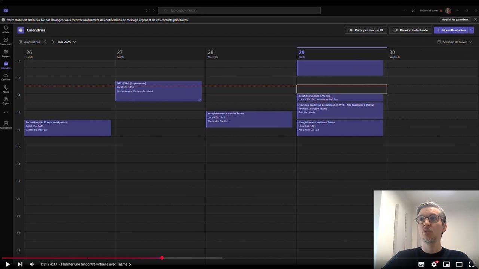Open Appels in the sidebar
Image resolution: width=479 pixels, height=269 pixels.
[6, 89]
